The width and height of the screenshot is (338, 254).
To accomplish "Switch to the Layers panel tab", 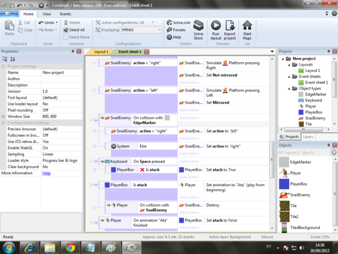I will pyautogui.click(x=308, y=136).
